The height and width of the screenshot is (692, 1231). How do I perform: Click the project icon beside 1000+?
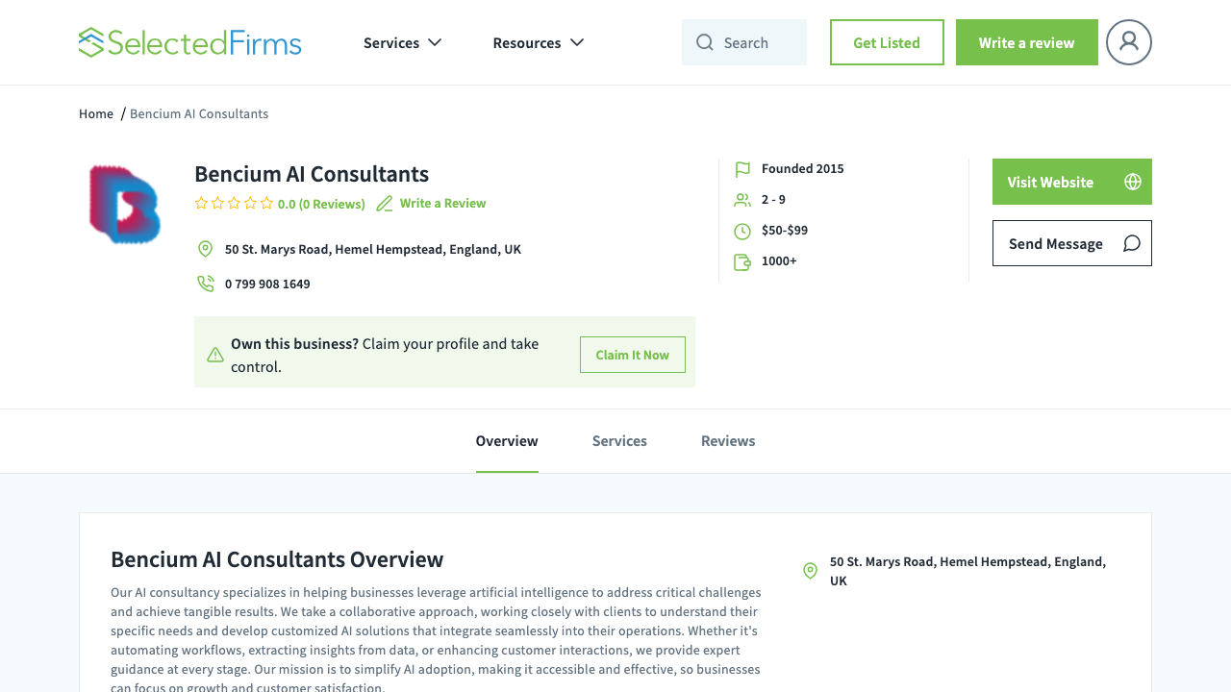741,260
